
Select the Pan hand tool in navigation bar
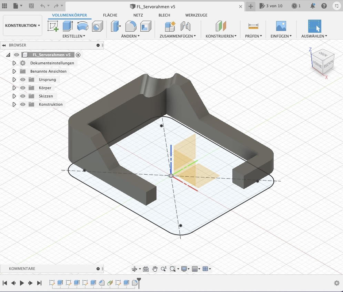pos(155,269)
